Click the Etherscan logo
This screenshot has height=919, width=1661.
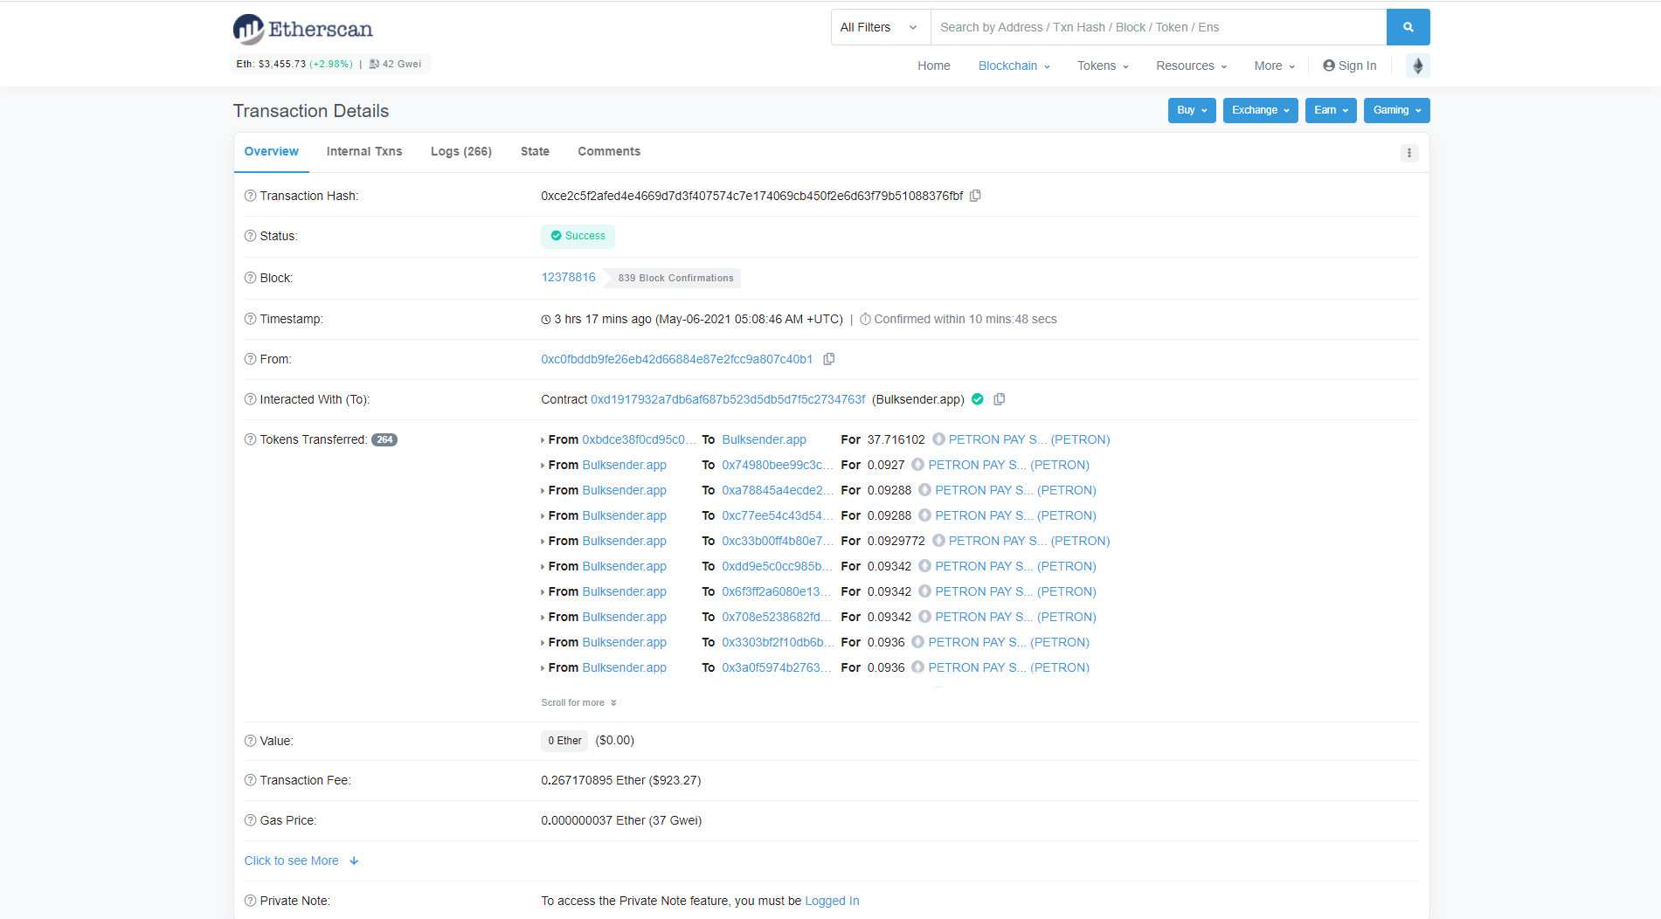point(303,29)
